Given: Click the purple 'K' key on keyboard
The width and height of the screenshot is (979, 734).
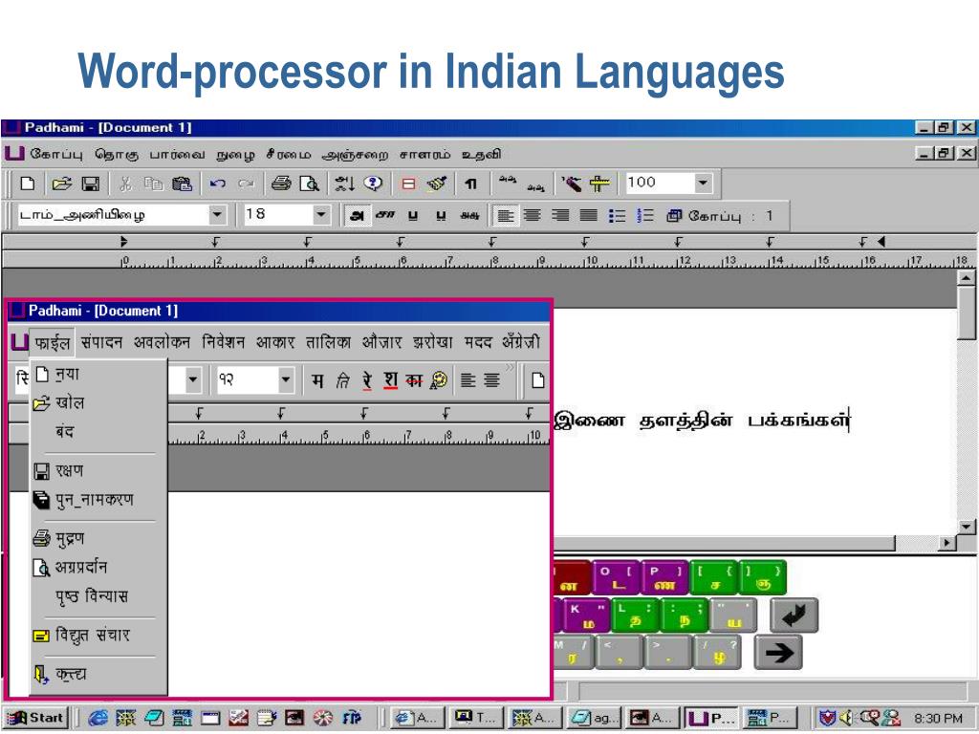Looking at the screenshot, I should click(x=587, y=615).
